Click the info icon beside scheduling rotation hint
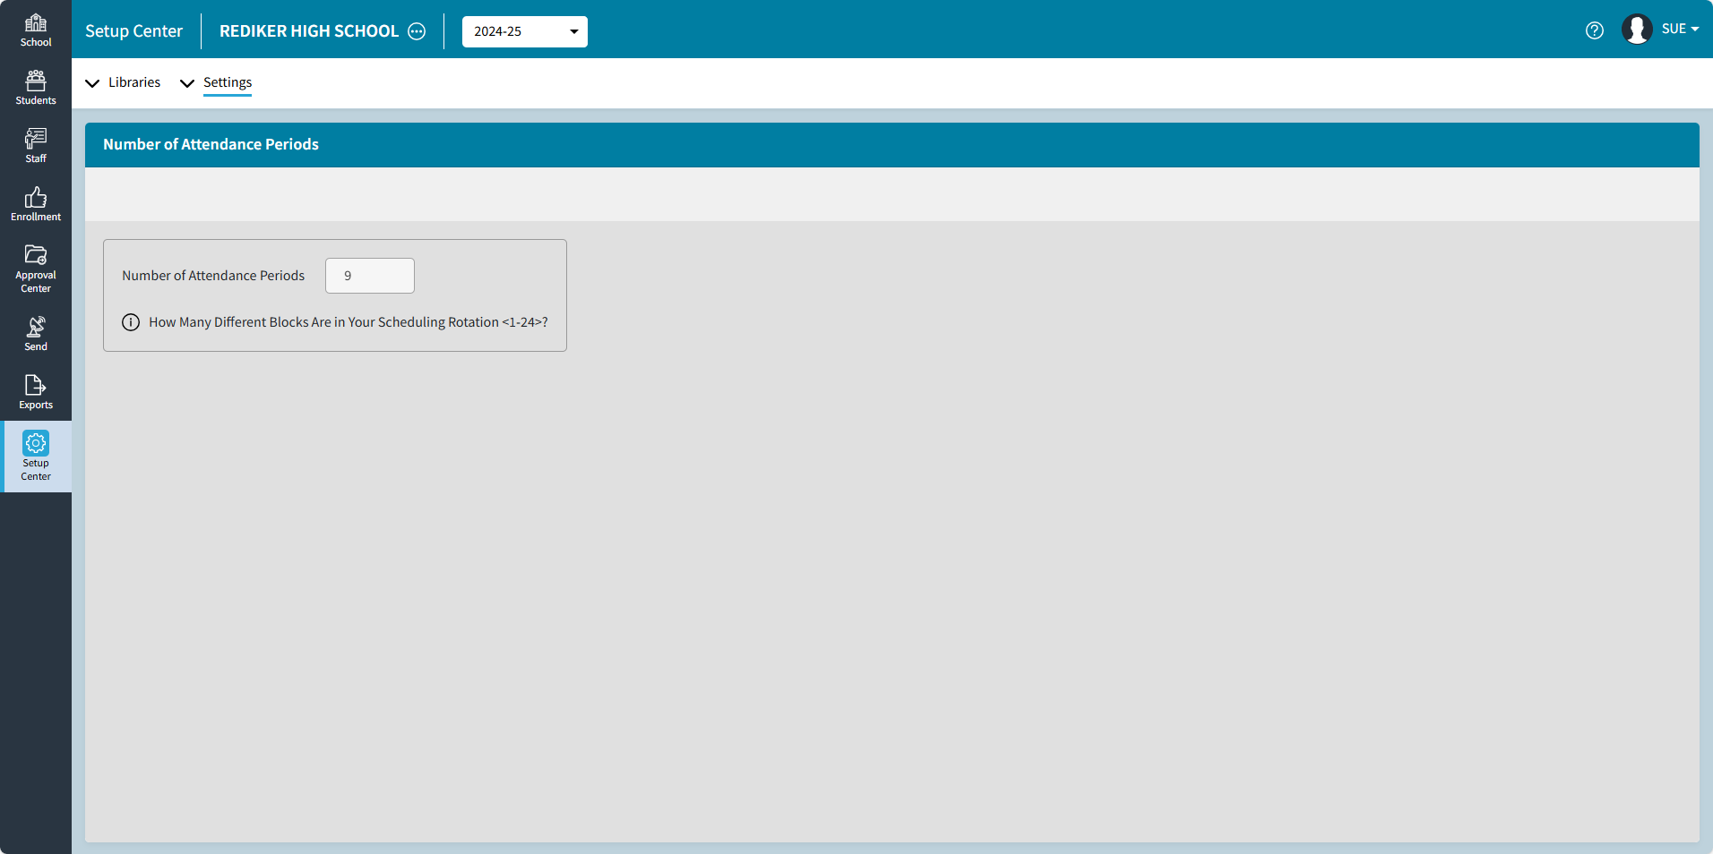 point(131,322)
